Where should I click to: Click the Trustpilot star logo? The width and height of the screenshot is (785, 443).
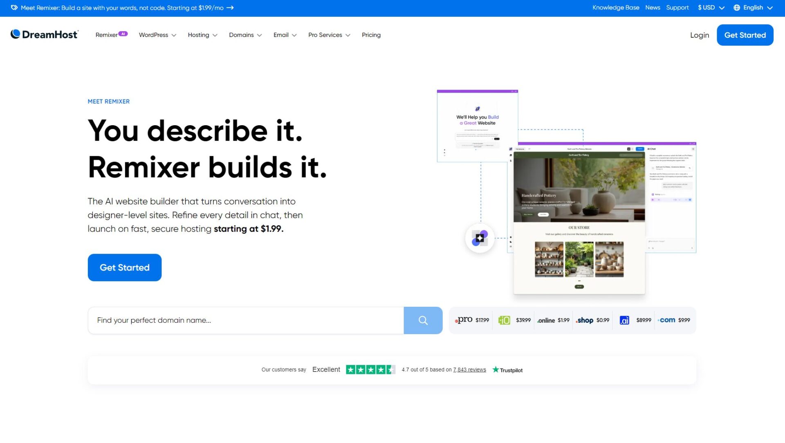click(x=496, y=370)
